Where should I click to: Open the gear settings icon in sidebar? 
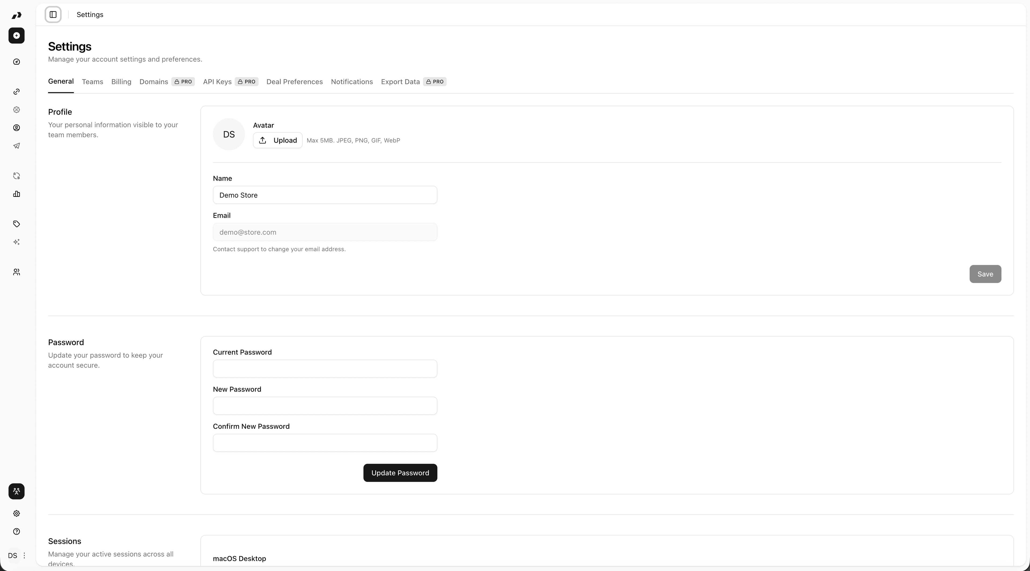(x=16, y=513)
